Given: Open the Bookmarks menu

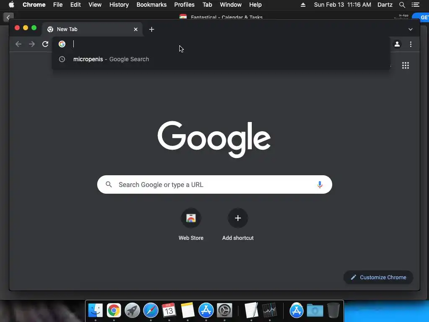Looking at the screenshot, I should click(x=152, y=5).
